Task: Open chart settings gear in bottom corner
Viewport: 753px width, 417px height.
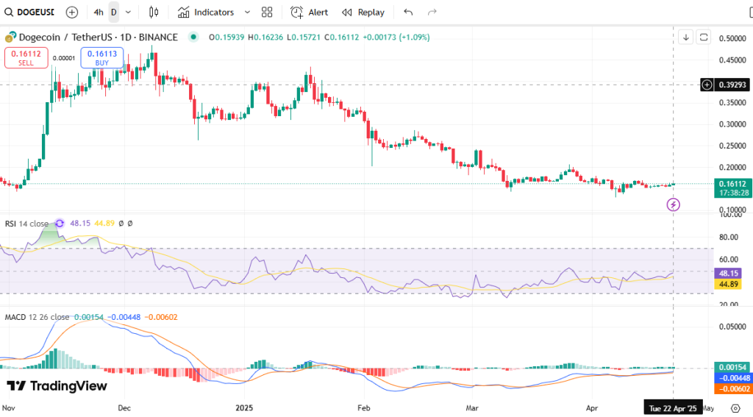Action: 735,408
